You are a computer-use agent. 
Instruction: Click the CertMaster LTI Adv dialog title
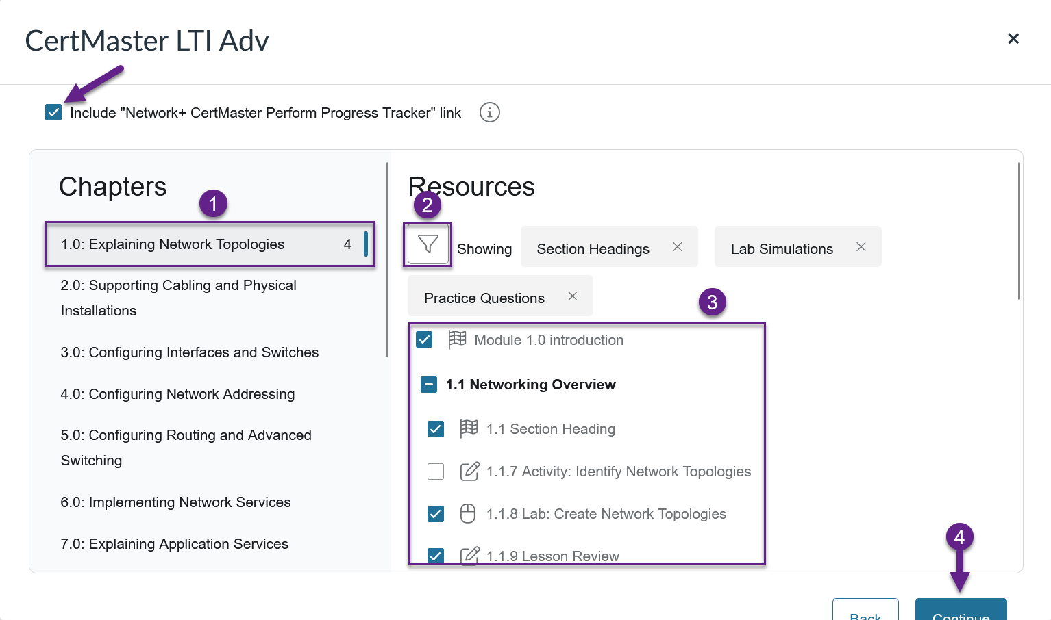[147, 41]
